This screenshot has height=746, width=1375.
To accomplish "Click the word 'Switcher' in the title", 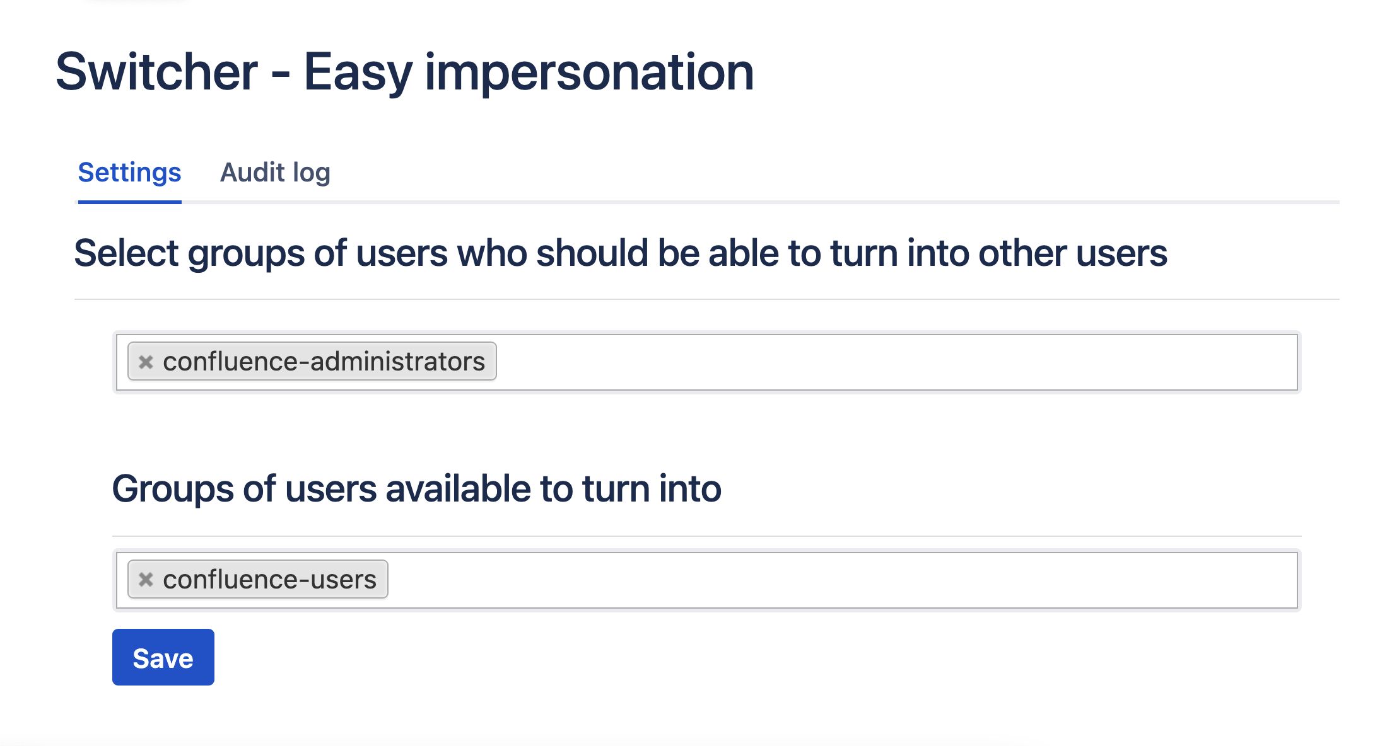I will 156,72.
